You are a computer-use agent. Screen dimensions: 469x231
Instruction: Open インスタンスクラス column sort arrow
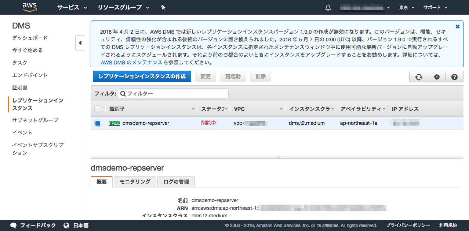point(333,109)
